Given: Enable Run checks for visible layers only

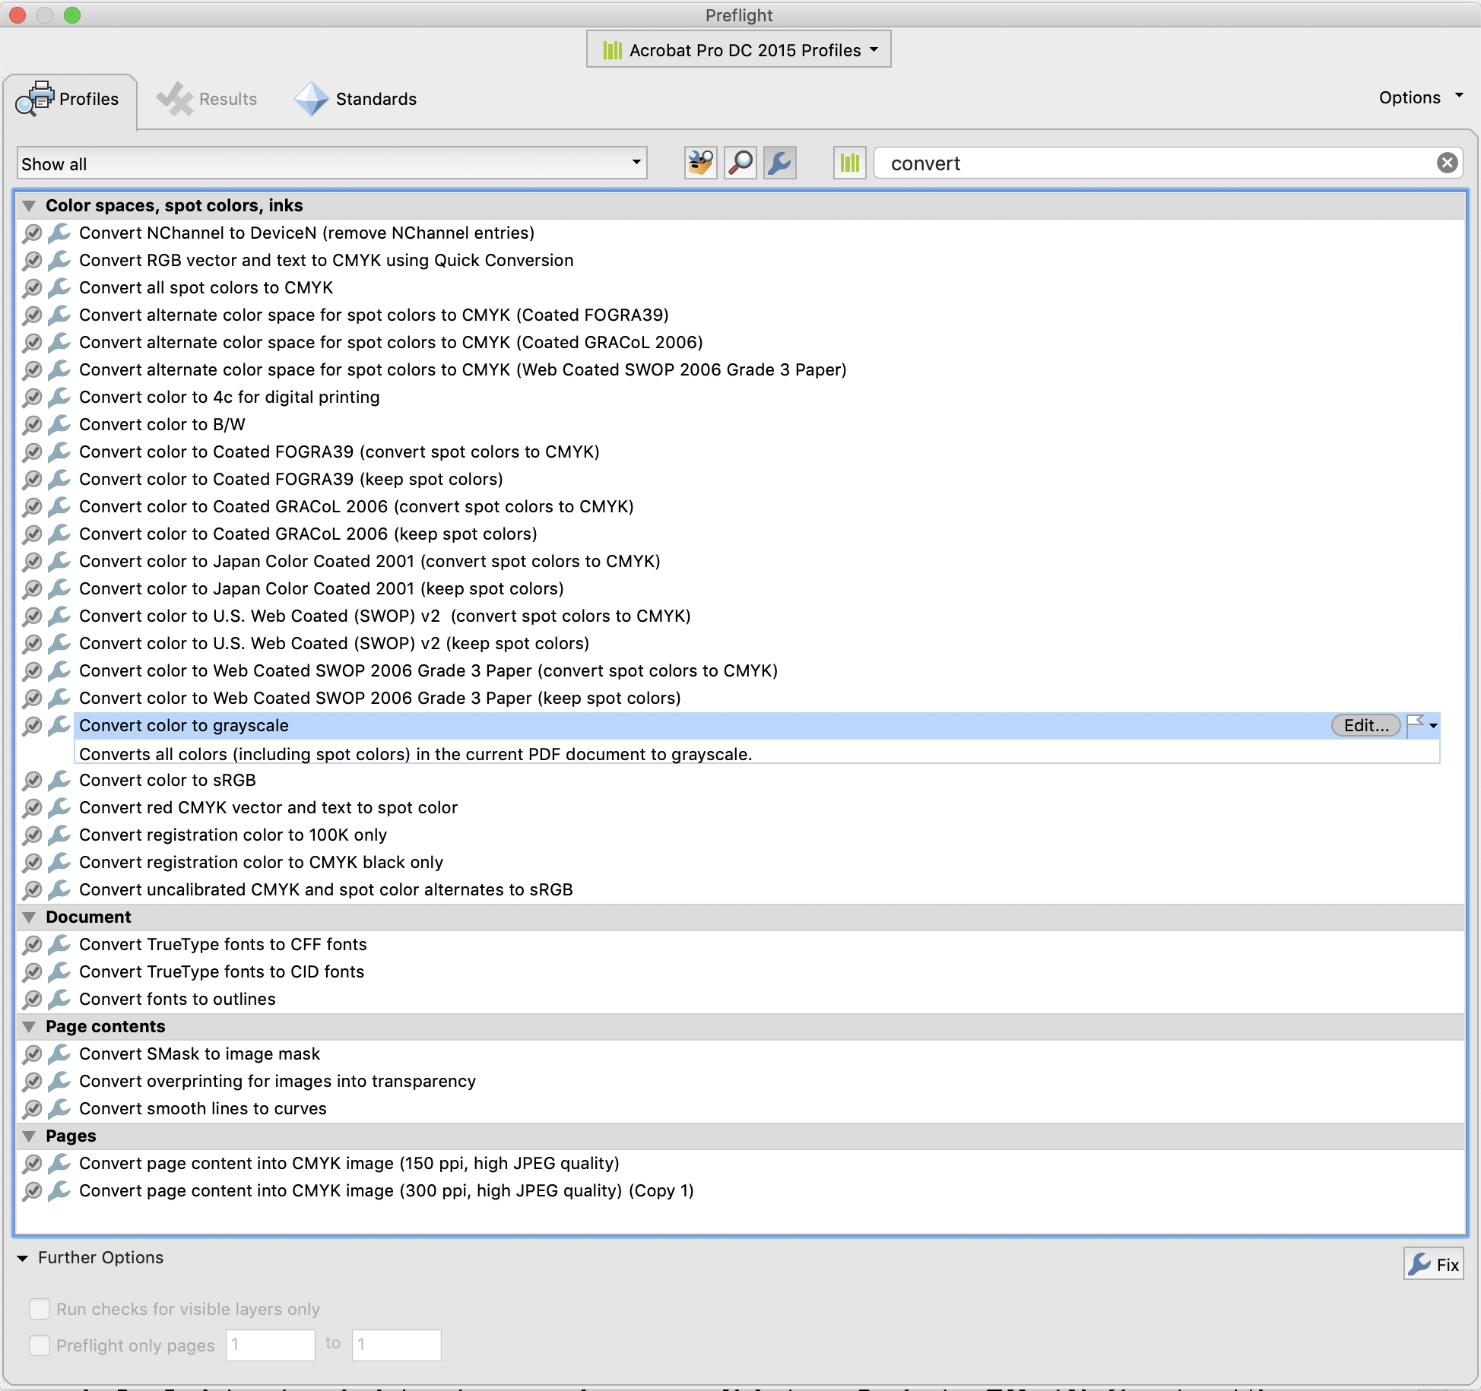Looking at the screenshot, I should 40,1309.
